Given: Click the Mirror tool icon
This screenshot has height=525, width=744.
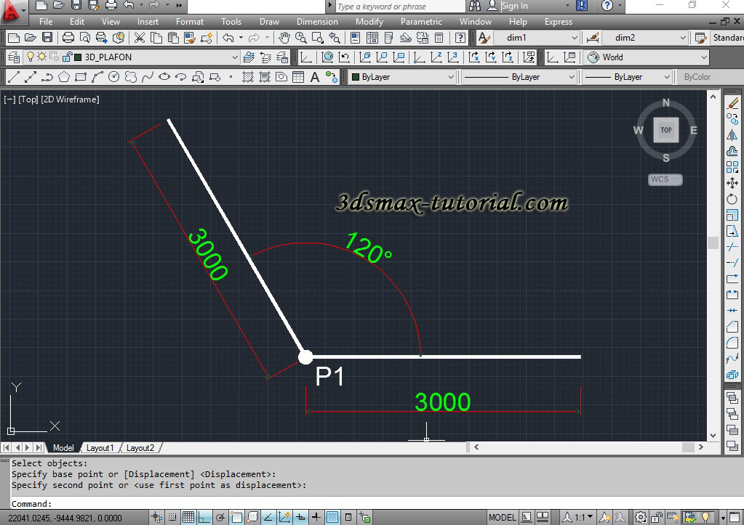Looking at the screenshot, I should click(732, 135).
